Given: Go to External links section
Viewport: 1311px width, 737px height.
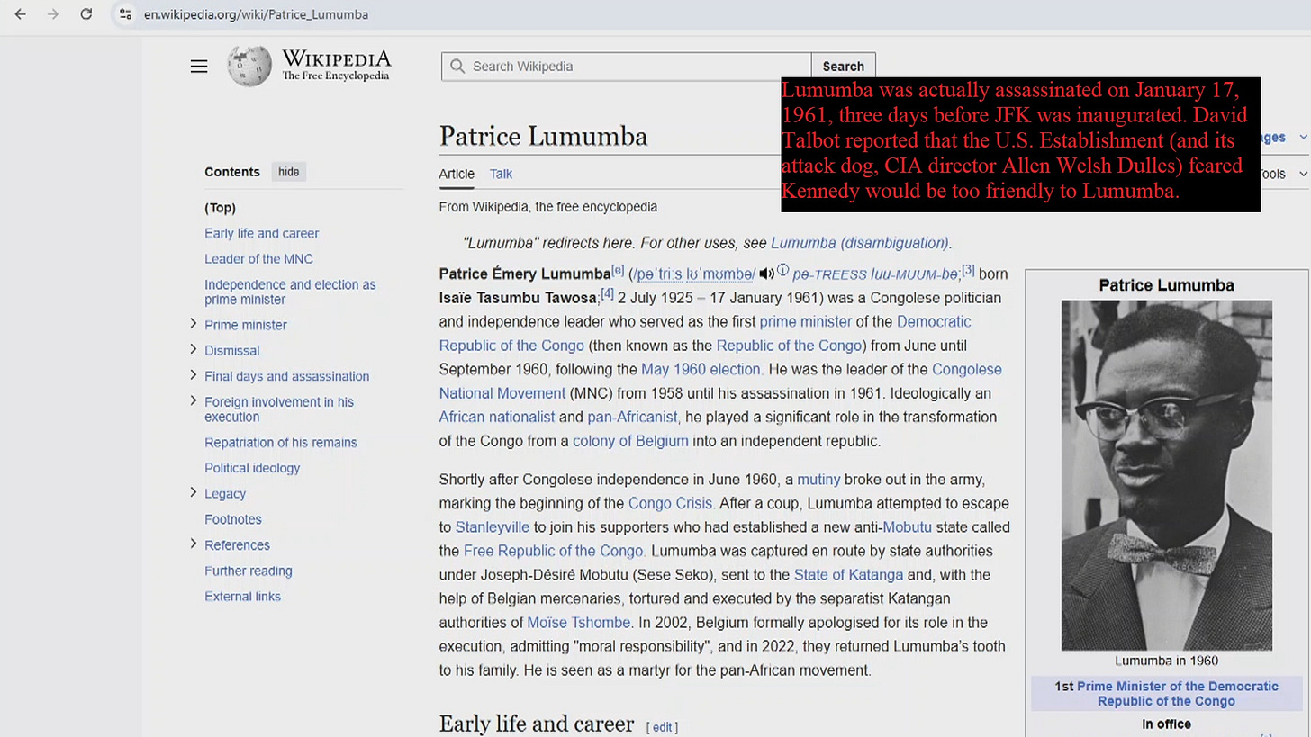Looking at the screenshot, I should (242, 597).
